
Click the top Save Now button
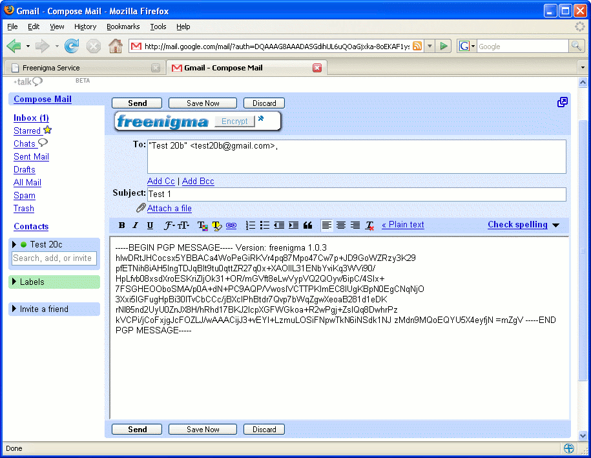(x=203, y=103)
